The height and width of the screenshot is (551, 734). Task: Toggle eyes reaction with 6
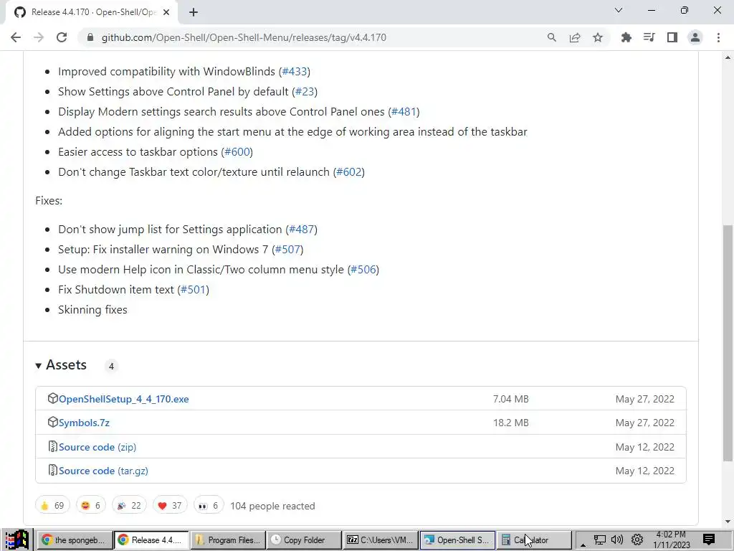coord(209,506)
